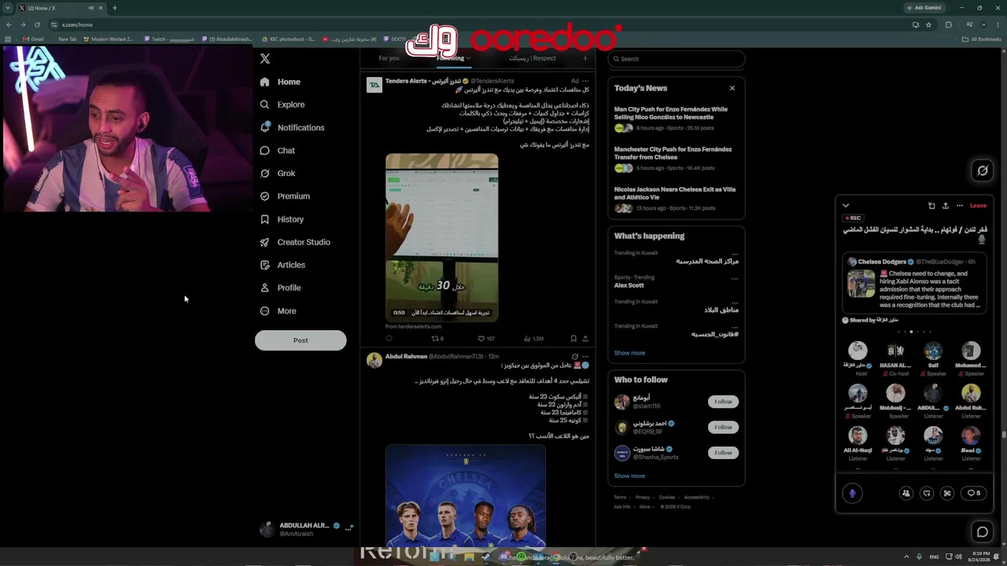Play the Tenders Alerts ad video
This screenshot has height=566, width=1007.
click(x=441, y=237)
